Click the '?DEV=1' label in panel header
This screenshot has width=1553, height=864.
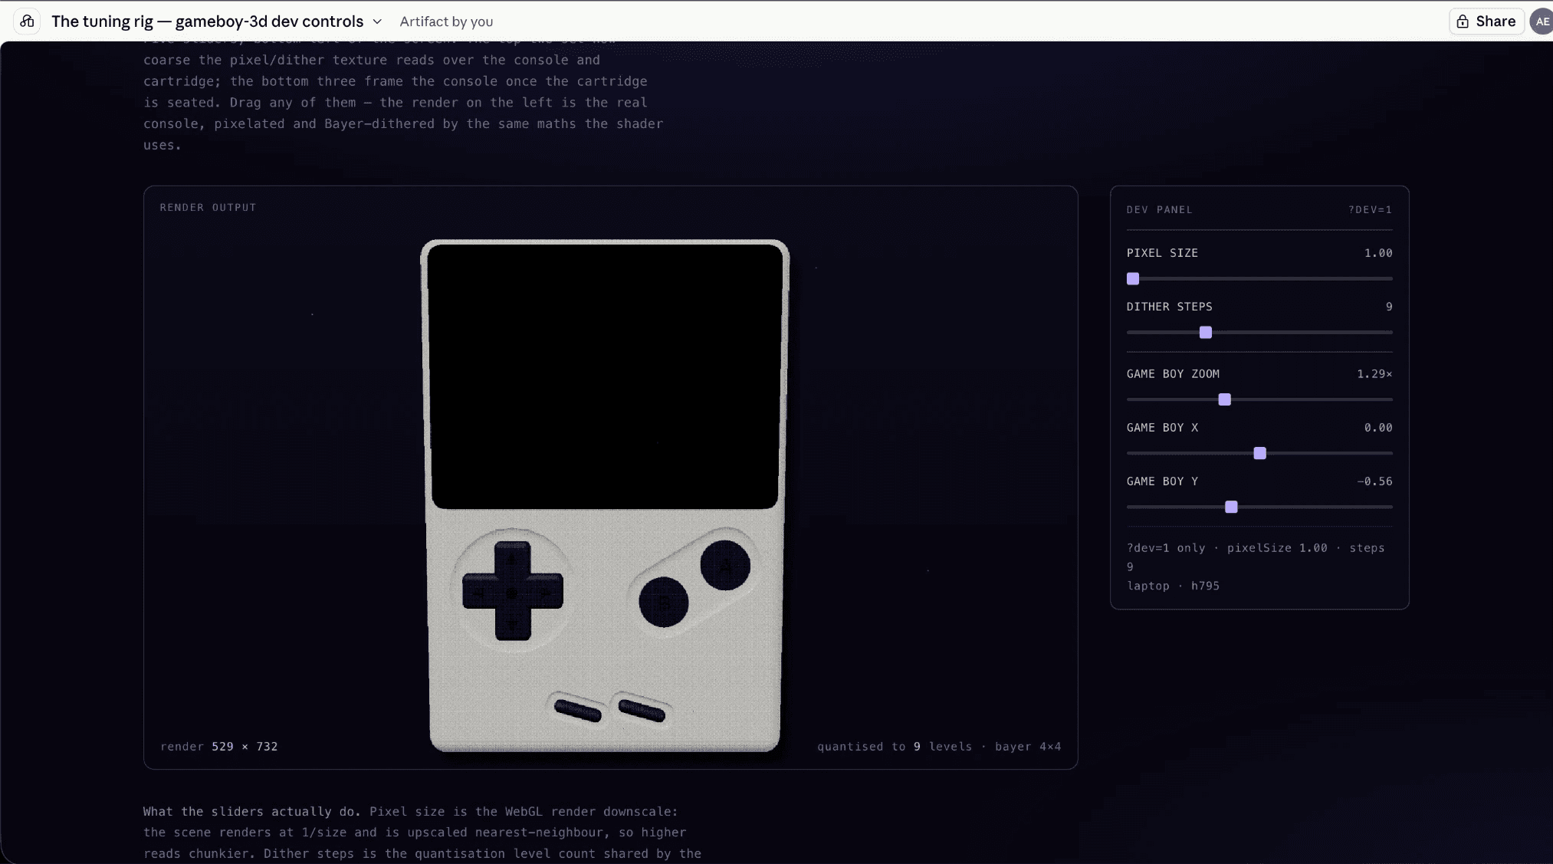pyautogui.click(x=1371, y=210)
